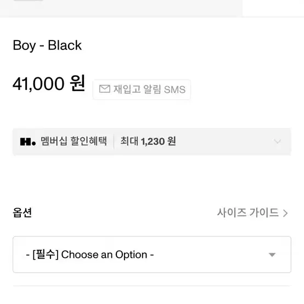
Task: Click the "Boy - Black" product title
Action: point(47,46)
